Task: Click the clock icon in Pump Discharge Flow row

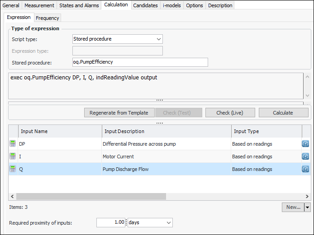Action: 305,169
